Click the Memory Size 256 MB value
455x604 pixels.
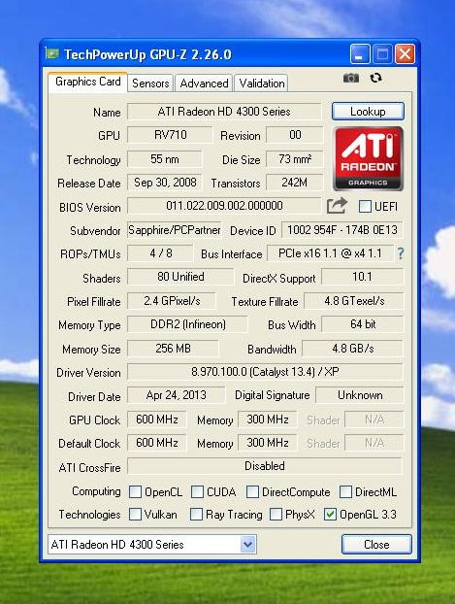(x=174, y=349)
